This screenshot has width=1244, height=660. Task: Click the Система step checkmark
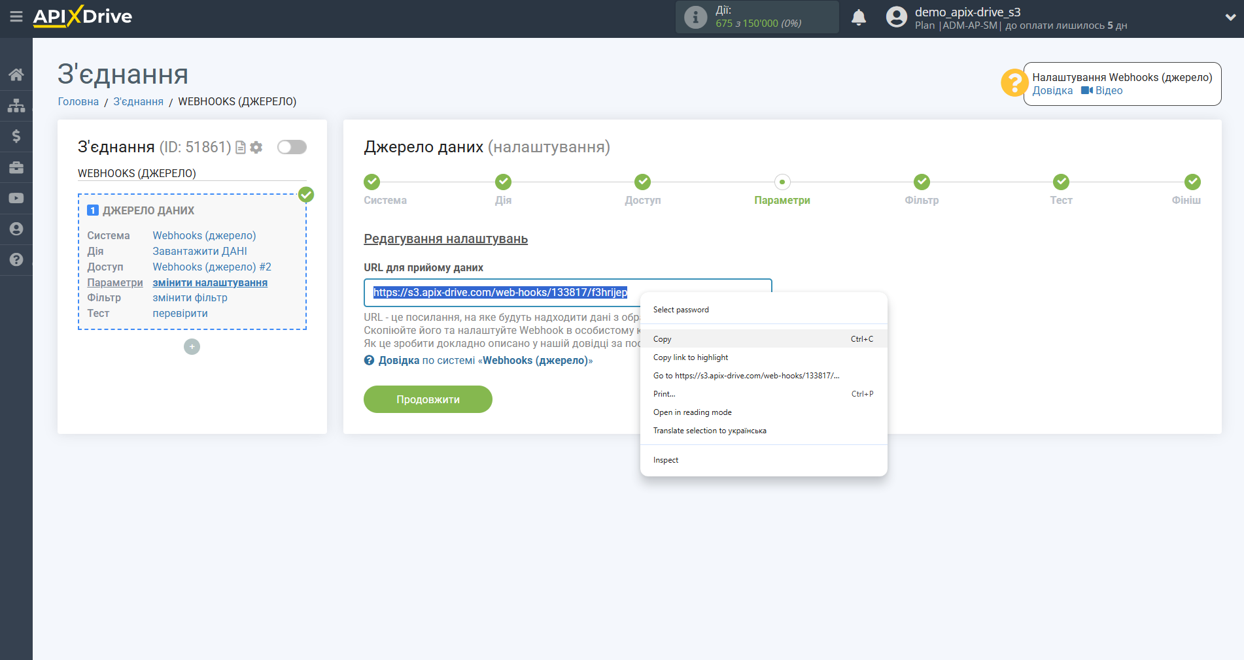[371, 182]
